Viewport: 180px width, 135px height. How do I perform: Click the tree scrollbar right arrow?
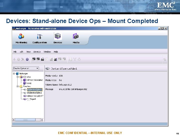point(42,120)
